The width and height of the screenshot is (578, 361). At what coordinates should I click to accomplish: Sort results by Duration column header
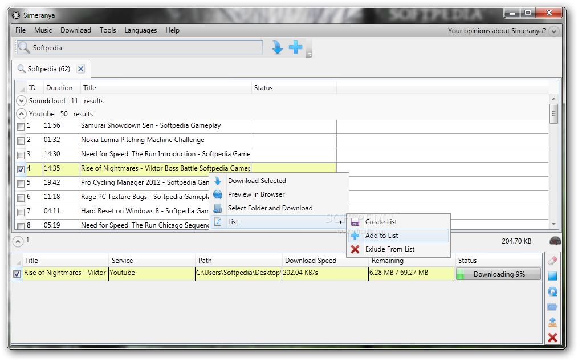point(61,88)
